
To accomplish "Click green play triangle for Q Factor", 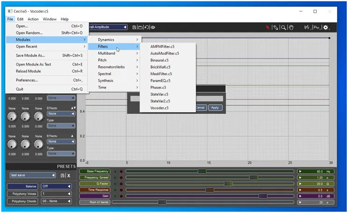I will [115, 184].
